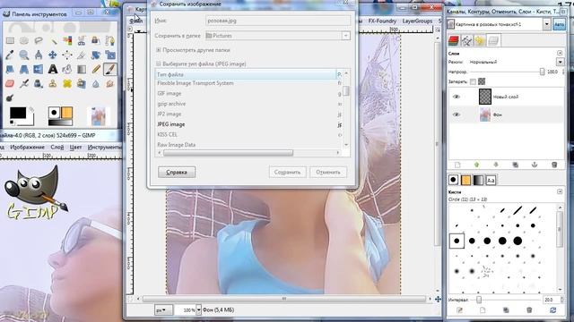Click the Справка help button

click(177, 172)
